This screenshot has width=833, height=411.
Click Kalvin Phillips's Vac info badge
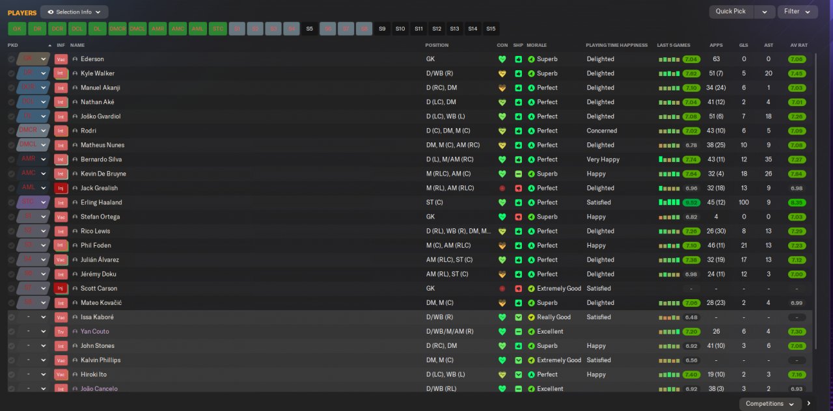tap(61, 360)
